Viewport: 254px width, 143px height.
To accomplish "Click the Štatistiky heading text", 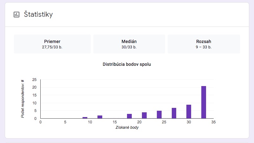I will click(38, 15).
